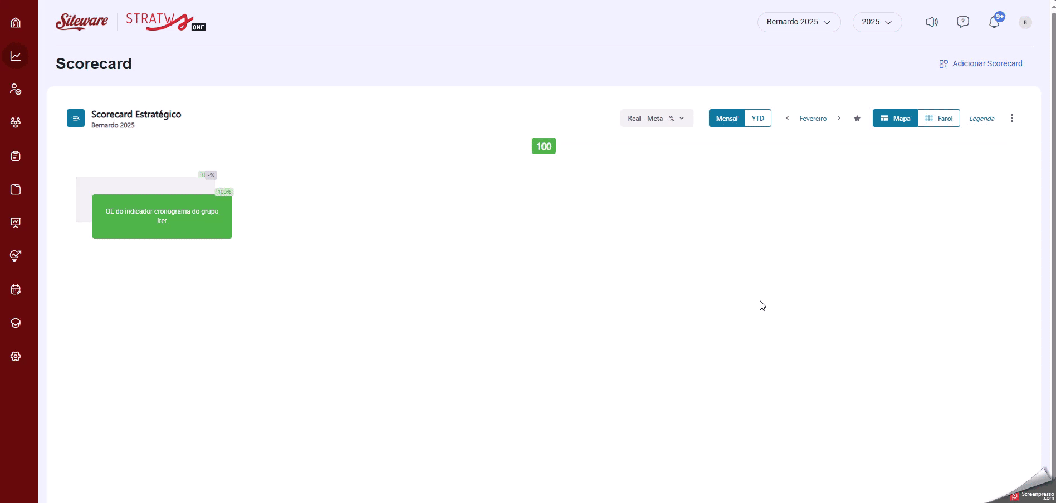Select the Mapa view tab

(x=895, y=119)
